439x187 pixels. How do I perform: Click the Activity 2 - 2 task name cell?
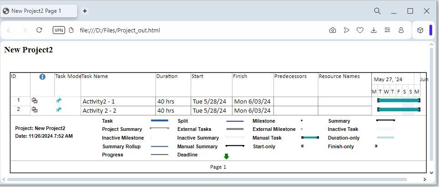(118, 110)
